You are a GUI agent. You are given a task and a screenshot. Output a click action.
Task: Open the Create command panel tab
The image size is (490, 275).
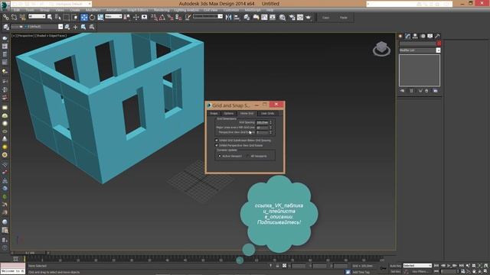[400, 36]
